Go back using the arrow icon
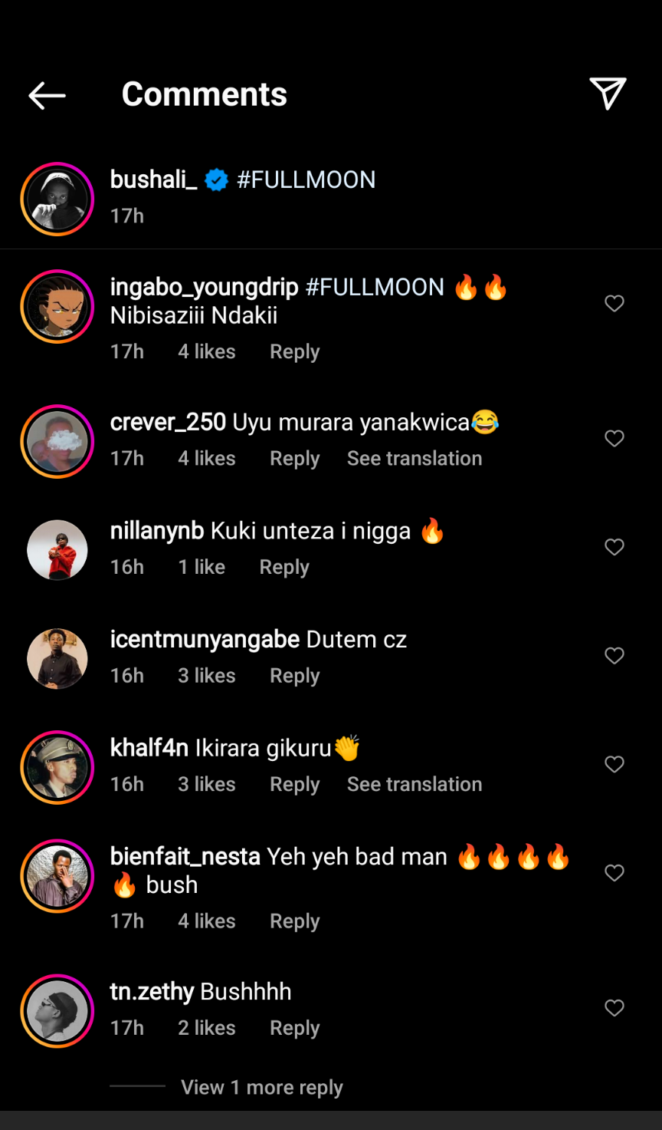The image size is (662, 1130). (47, 95)
